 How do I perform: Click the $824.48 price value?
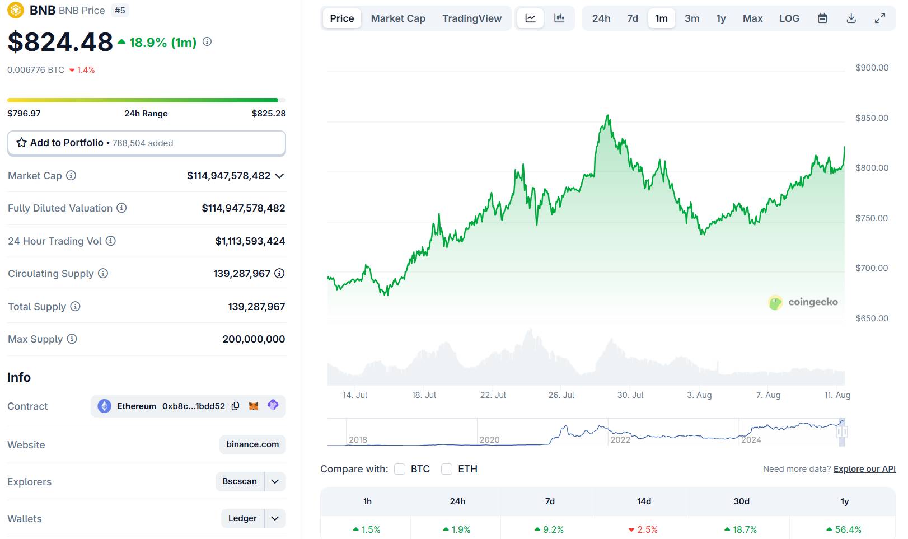[60, 42]
